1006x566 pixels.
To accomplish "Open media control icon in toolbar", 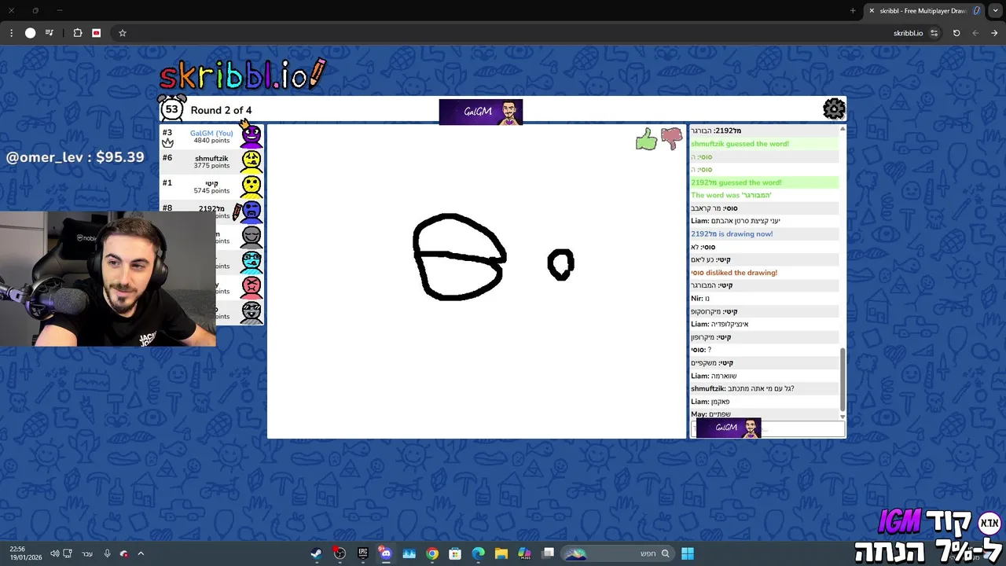I will coord(50,33).
